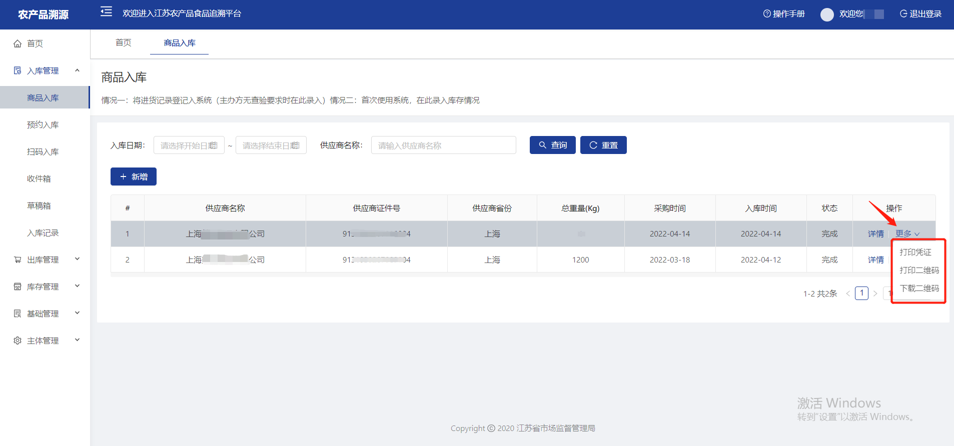Click the 退出登录 logout icon
The height and width of the screenshot is (446, 954).
(903, 14)
